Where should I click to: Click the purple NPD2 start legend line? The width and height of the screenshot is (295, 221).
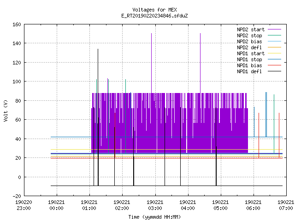click(274, 29)
